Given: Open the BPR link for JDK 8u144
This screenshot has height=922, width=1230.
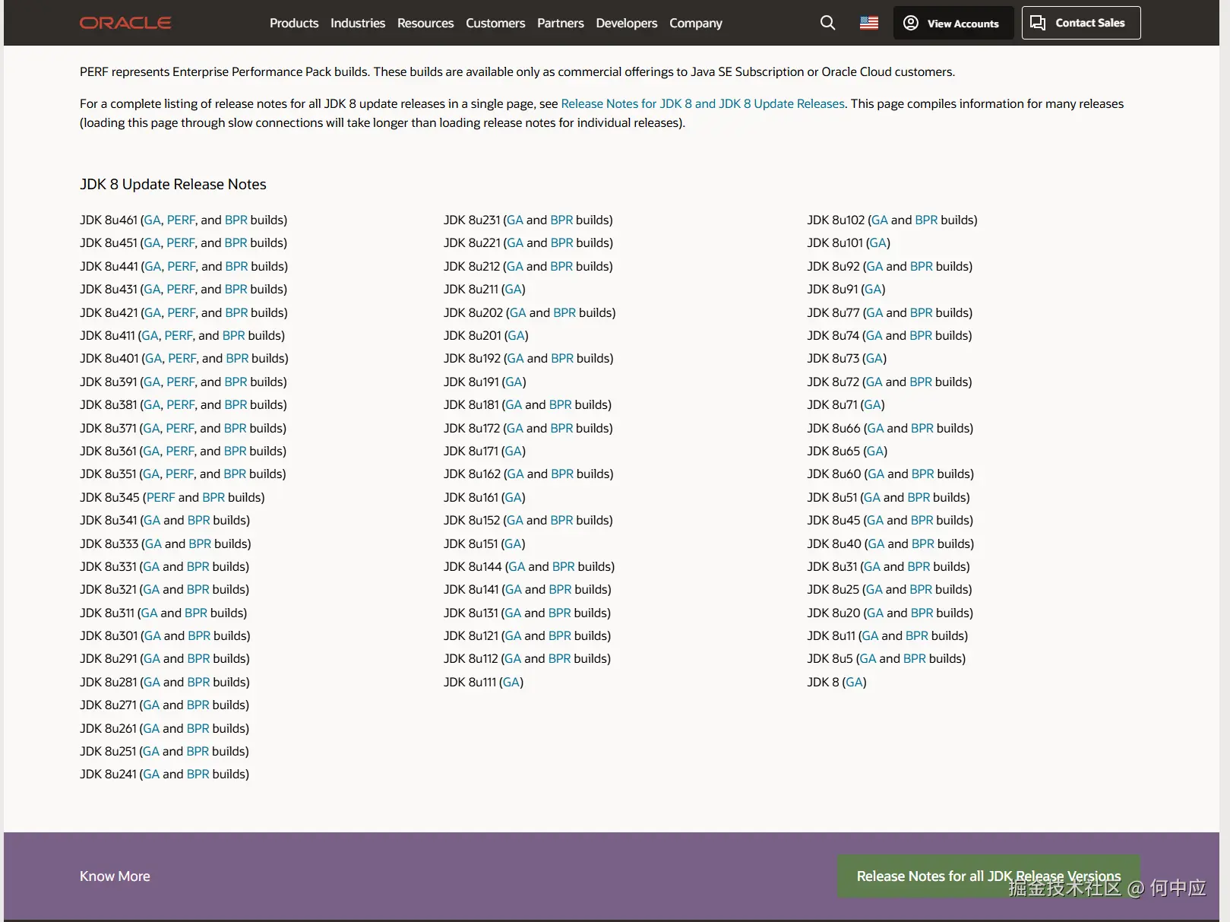Looking at the screenshot, I should coord(564,566).
